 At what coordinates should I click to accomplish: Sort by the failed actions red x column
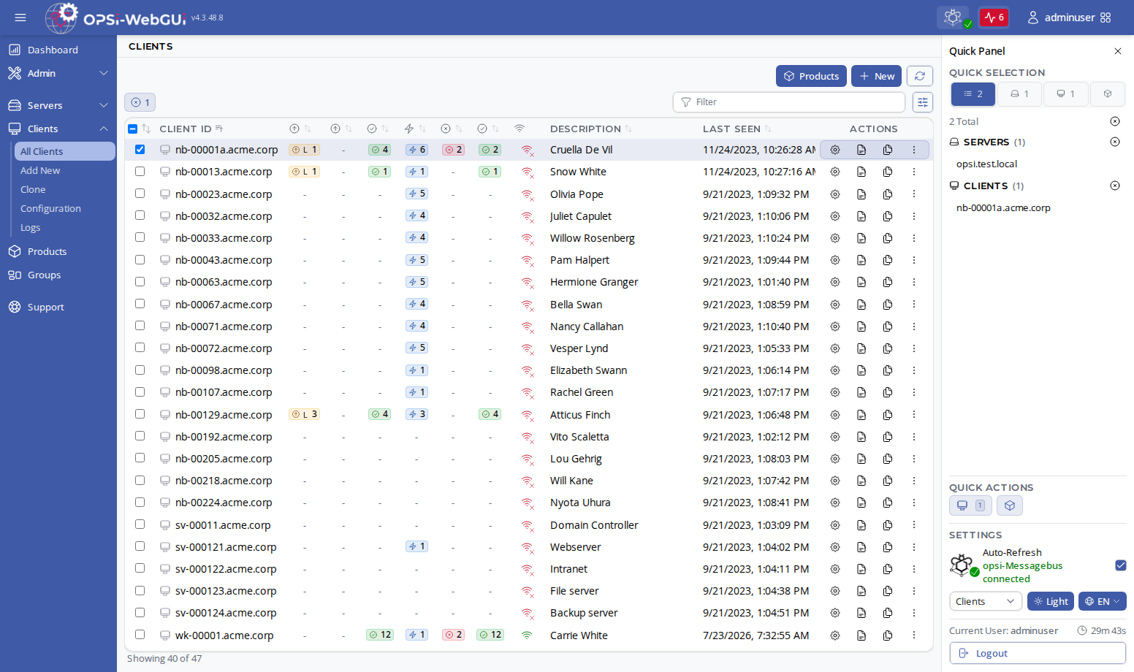pyautogui.click(x=452, y=129)
